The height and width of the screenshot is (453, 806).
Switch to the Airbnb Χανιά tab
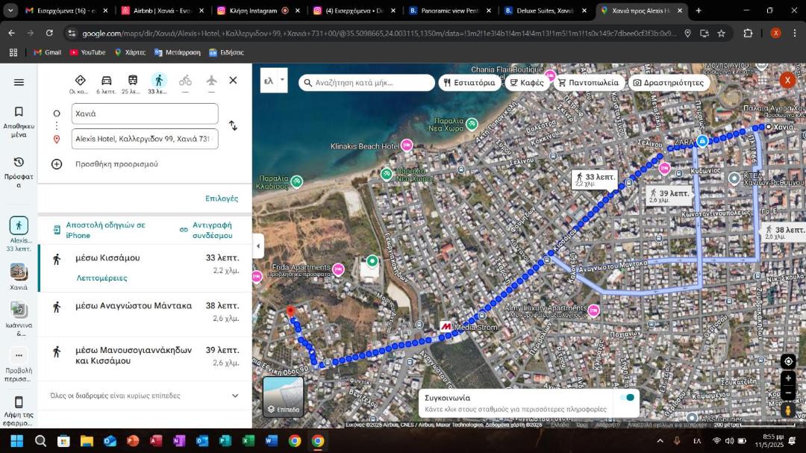[163, 10]
